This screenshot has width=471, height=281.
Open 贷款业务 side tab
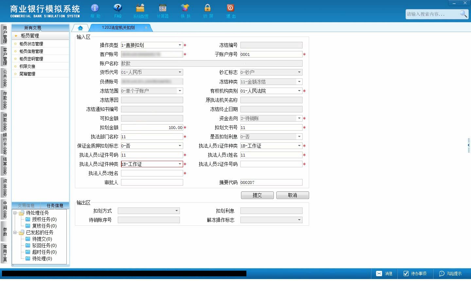pos(5,122)
